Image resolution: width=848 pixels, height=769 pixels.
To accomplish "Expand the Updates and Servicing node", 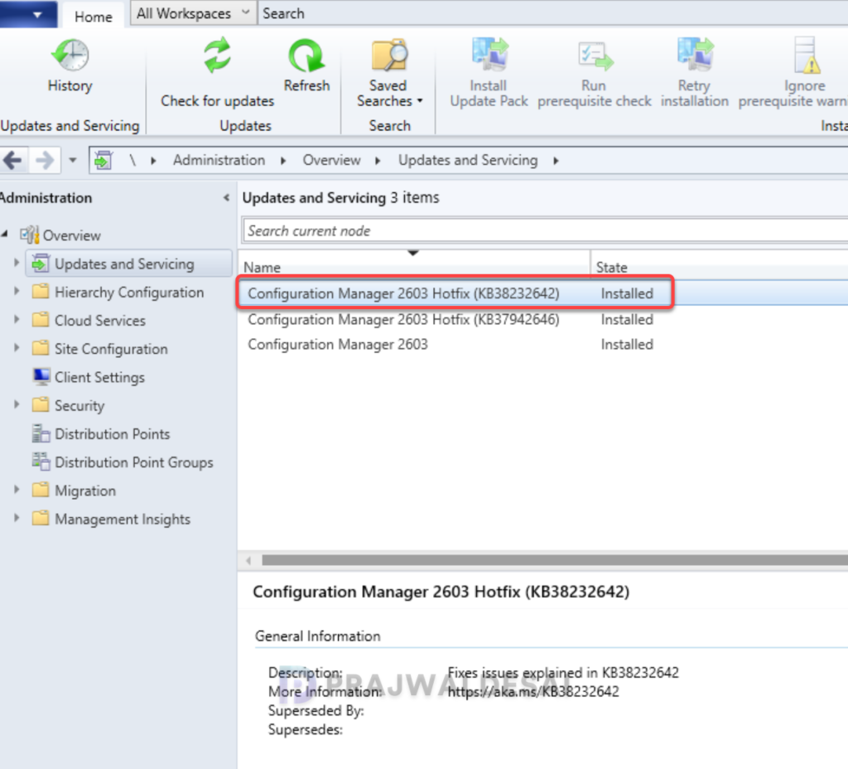I will coord(17,263).
